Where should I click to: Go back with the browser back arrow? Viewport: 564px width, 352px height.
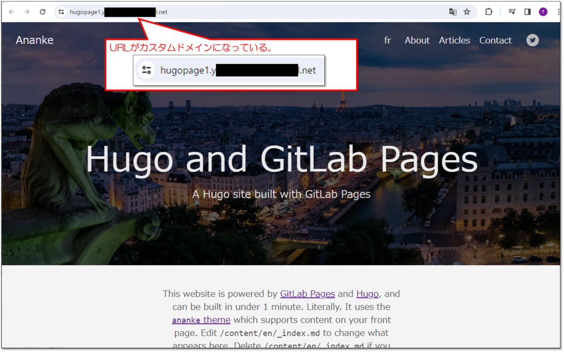pos(11,12)
